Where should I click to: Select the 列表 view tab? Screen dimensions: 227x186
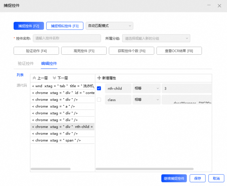pos(20,75)
